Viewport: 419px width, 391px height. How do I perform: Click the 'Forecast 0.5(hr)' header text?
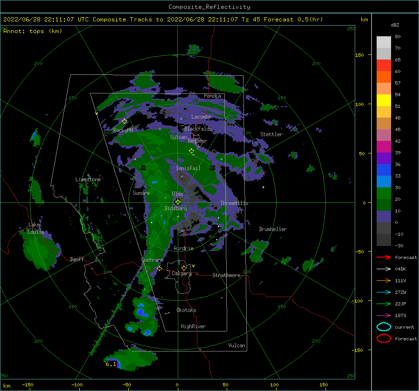click(293, 20)
